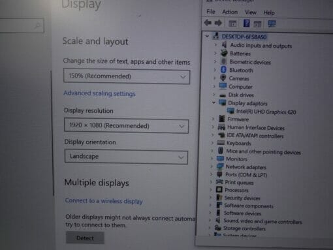333x250 pixels.
Task: Click the Scan for hardware changes monitor icon
Action: point(272,23)
